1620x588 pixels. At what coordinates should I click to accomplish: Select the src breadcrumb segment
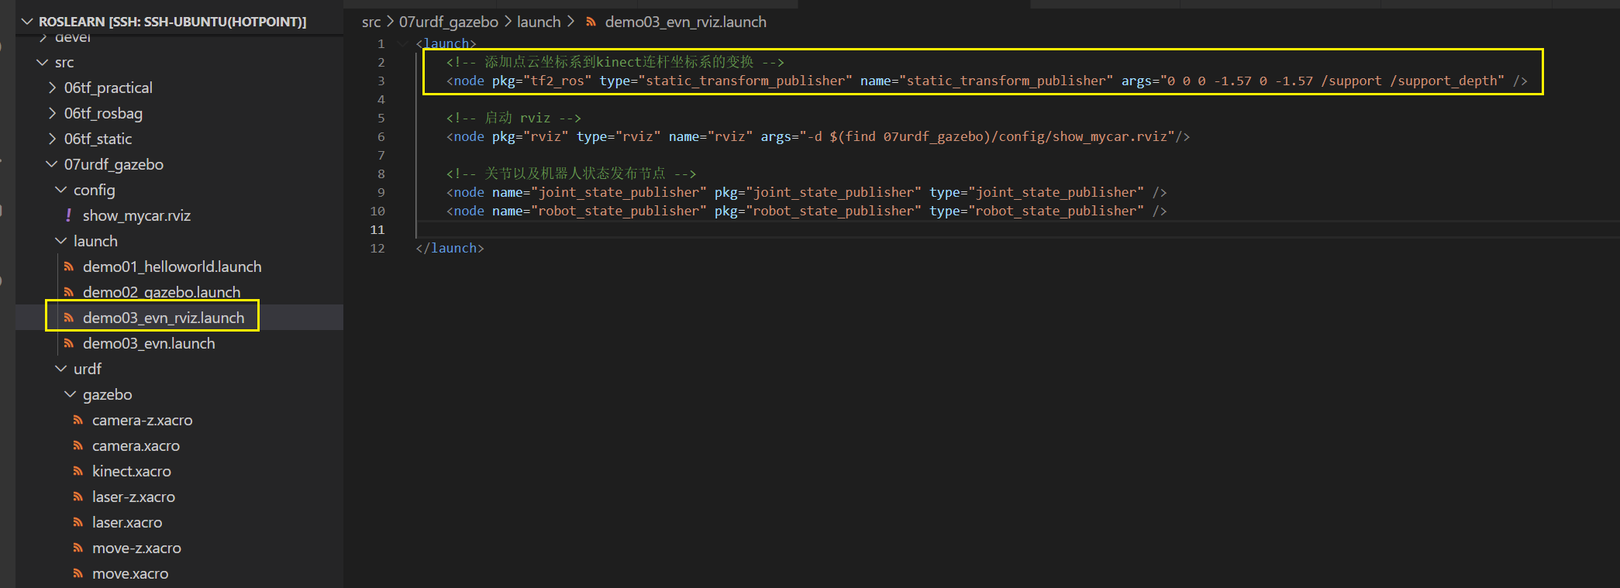(371, 22)
